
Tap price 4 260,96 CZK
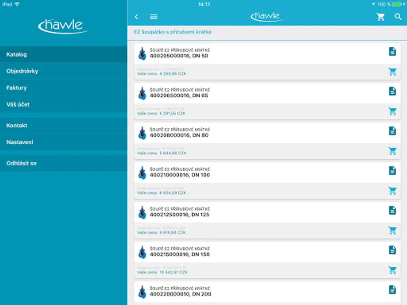click(x=173, y=74)
